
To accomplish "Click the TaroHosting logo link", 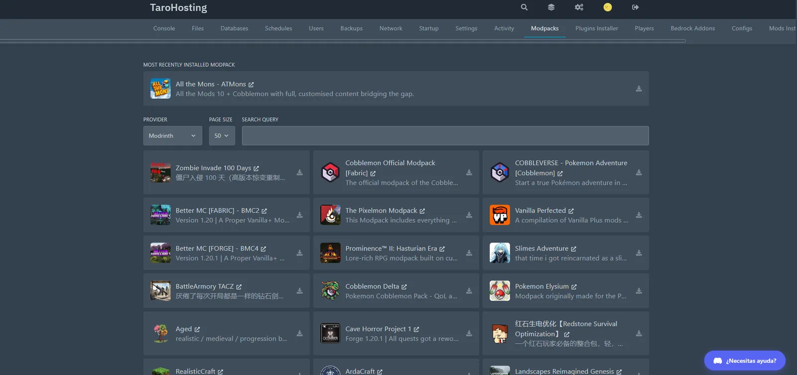I will 178,7.
